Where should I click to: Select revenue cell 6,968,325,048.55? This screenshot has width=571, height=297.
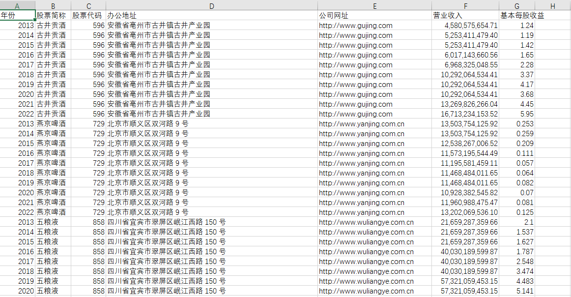coord(465,65)
